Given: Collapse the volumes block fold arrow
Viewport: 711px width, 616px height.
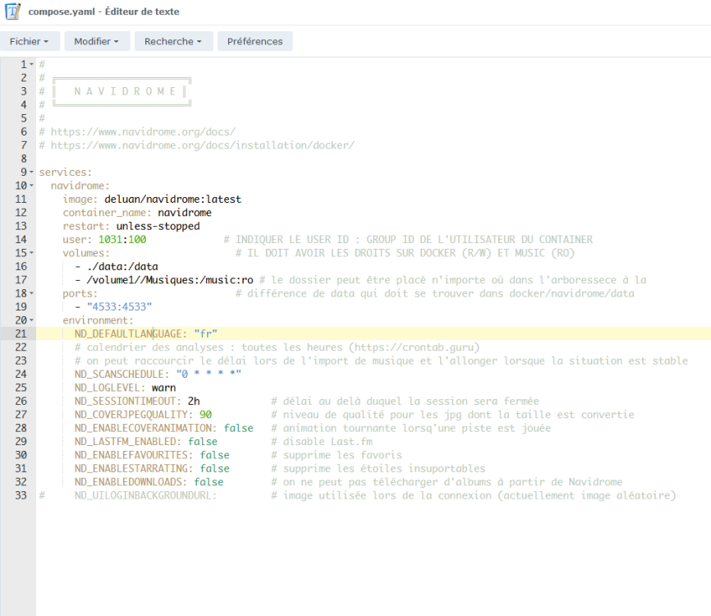Looking at the screenshot, I should [31, 253].
